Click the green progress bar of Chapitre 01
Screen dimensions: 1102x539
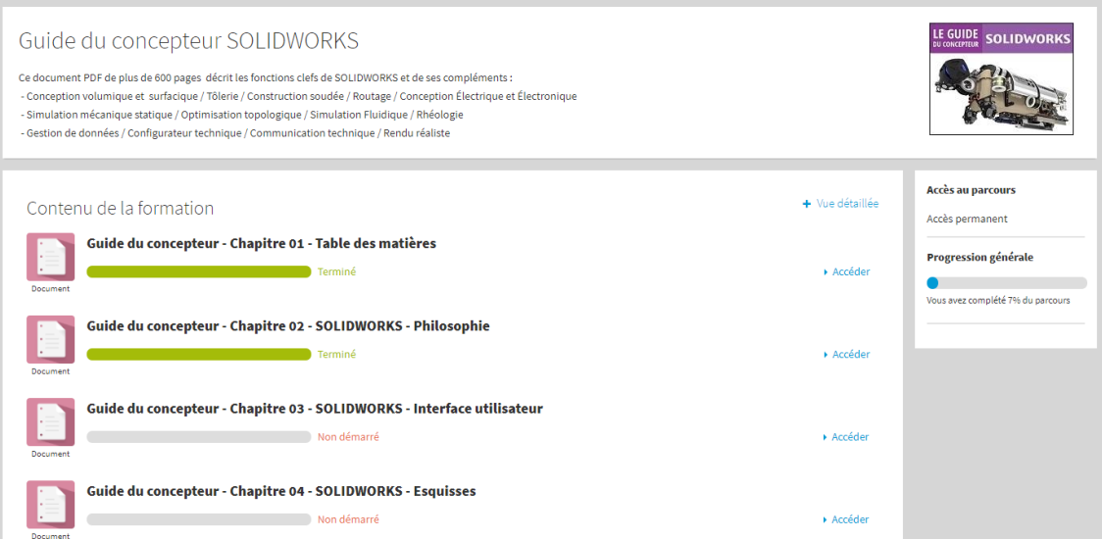point(198,272)
